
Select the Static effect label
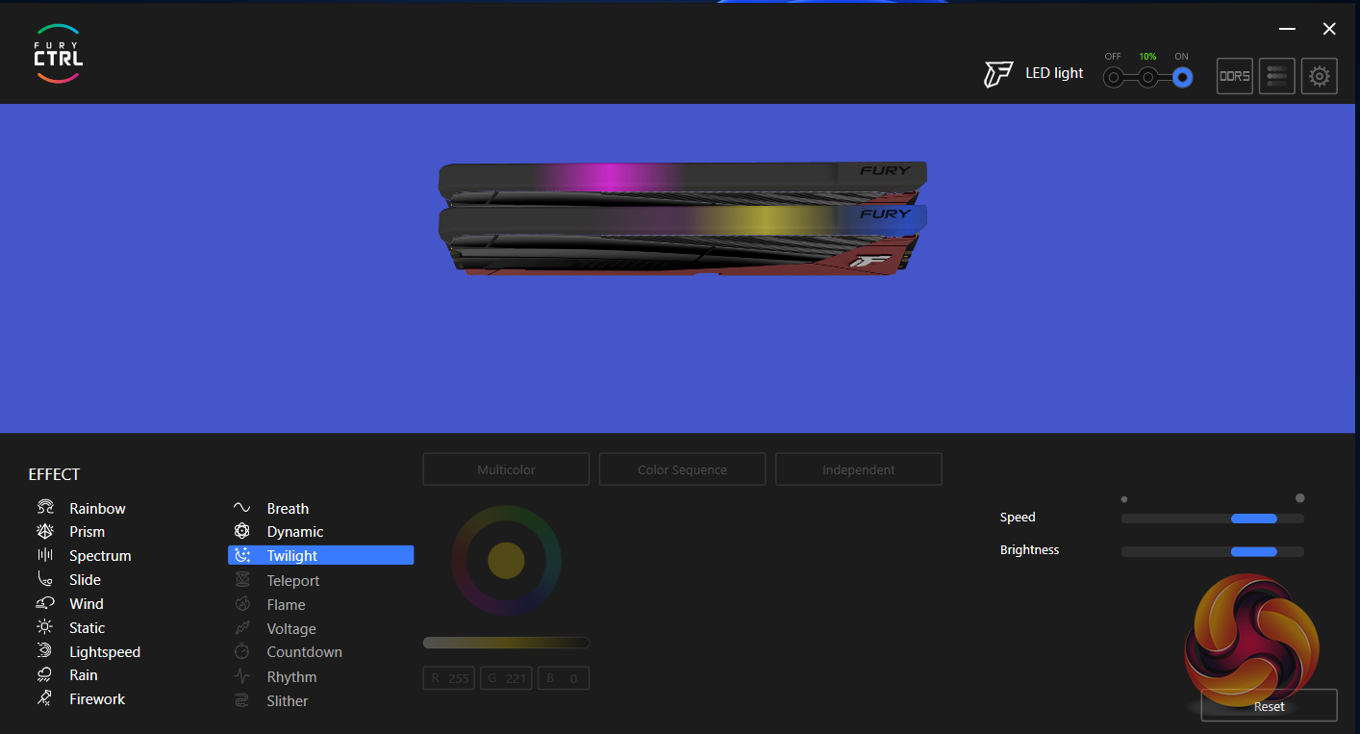point(87,628)
